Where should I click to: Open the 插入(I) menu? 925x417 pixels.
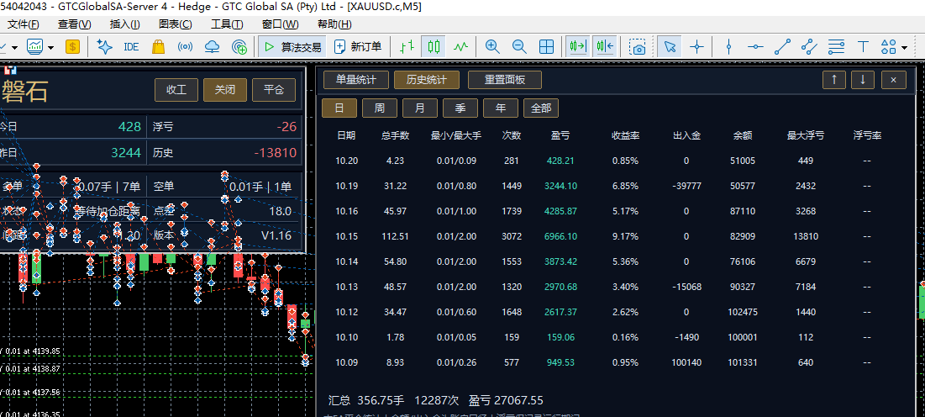coord(125,24)
